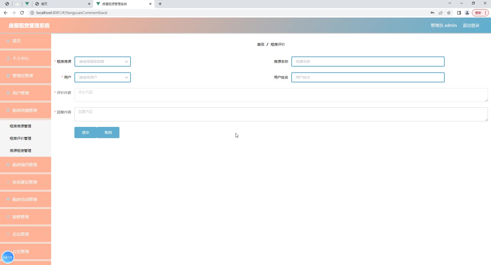
Task: Toggle the browser side panel icon
Action: [459, 13]
